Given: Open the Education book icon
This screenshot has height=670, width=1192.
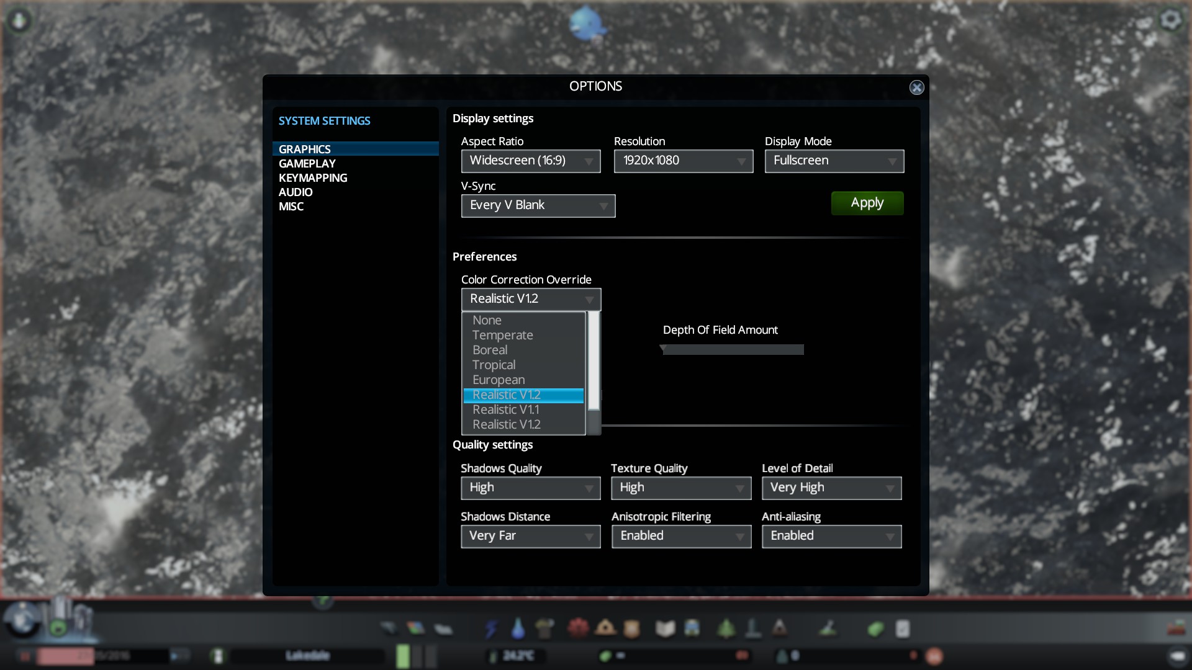Looking at the screenshot, I should point(665,628).
